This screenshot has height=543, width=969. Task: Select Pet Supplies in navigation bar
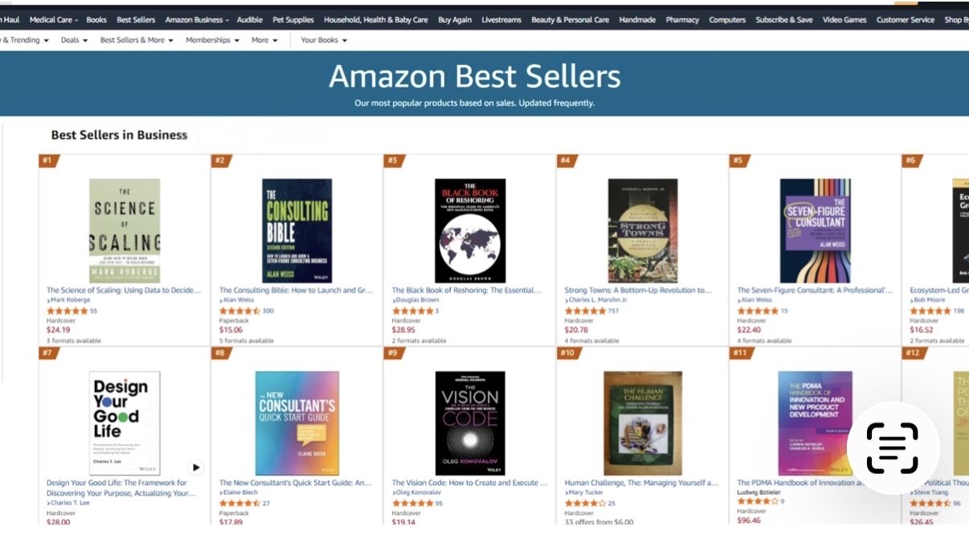tap(293, 20)
